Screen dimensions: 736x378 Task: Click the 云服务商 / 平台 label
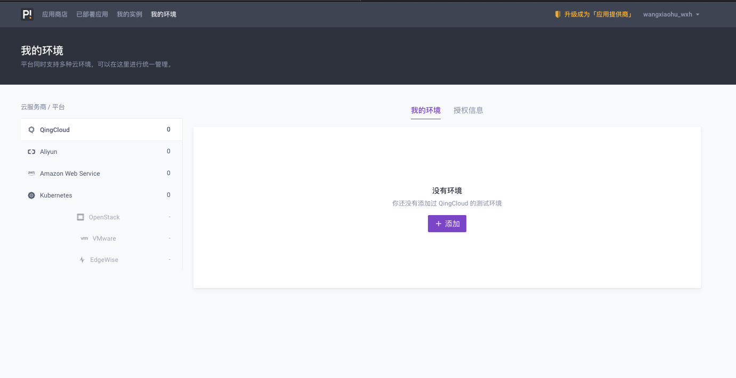tap(43, 107)
